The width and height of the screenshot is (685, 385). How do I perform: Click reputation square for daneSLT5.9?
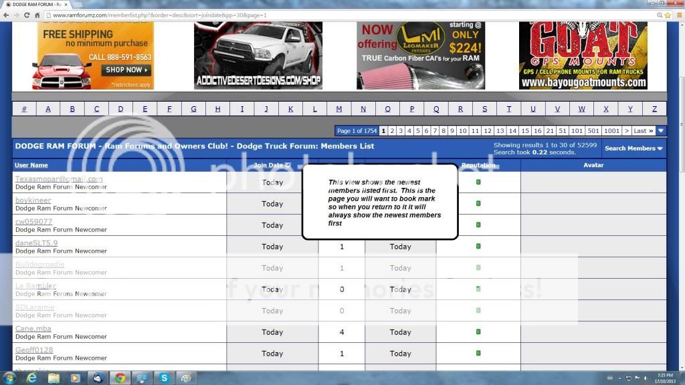point(478,246)
